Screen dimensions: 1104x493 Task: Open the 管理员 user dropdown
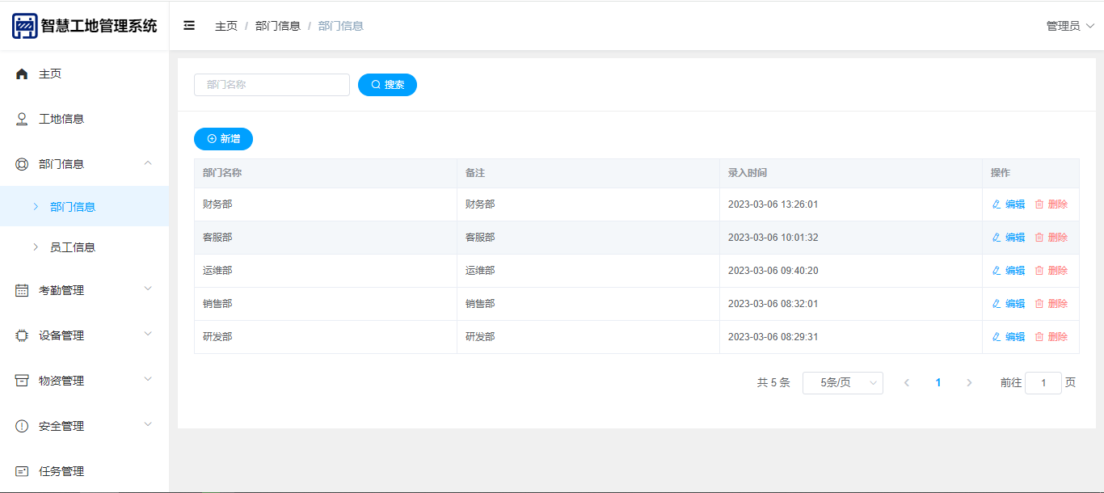(1070, 26)
